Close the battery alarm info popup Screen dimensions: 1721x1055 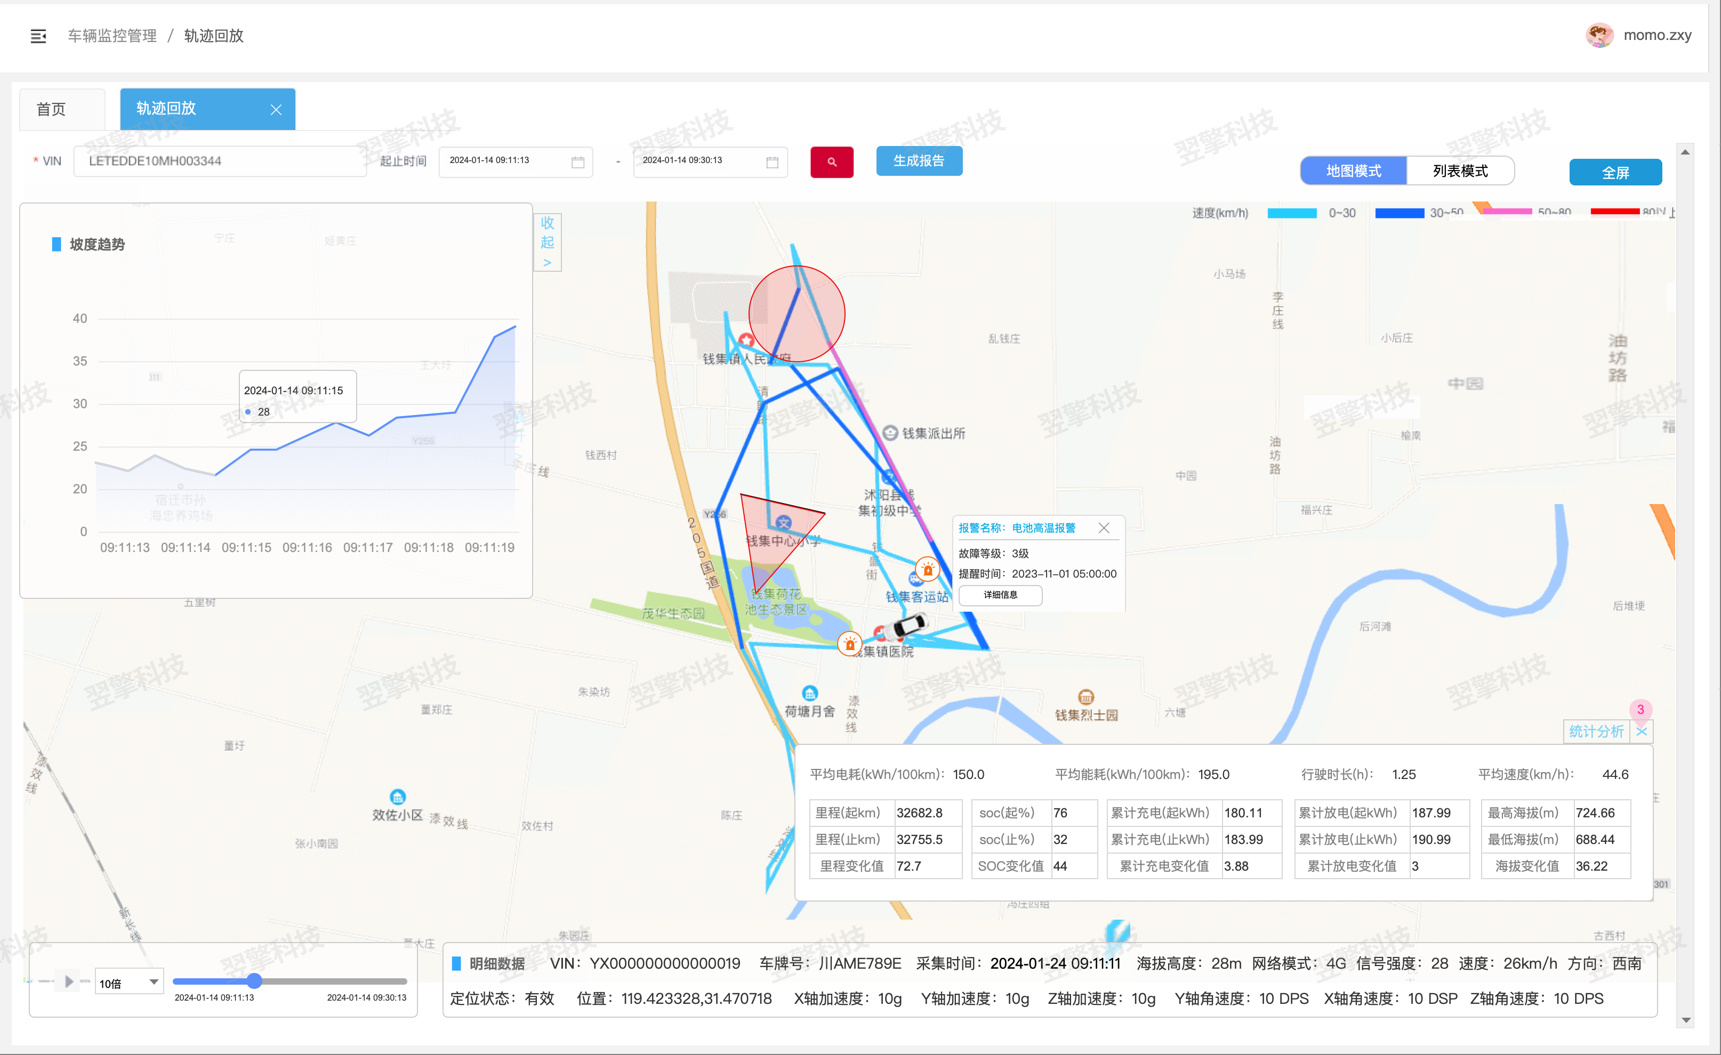[x=1104, y=528]
